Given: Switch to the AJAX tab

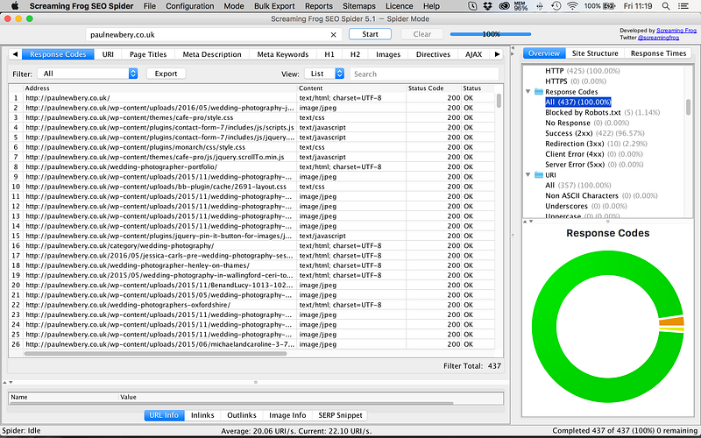Looking at the screenshot, I should click(473, 54).
